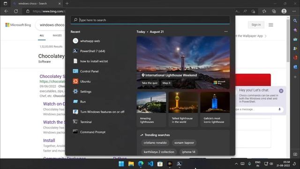Open Microsoft Edge from taskbar
This screenshot has width=300, height=169.
(141, 164)
